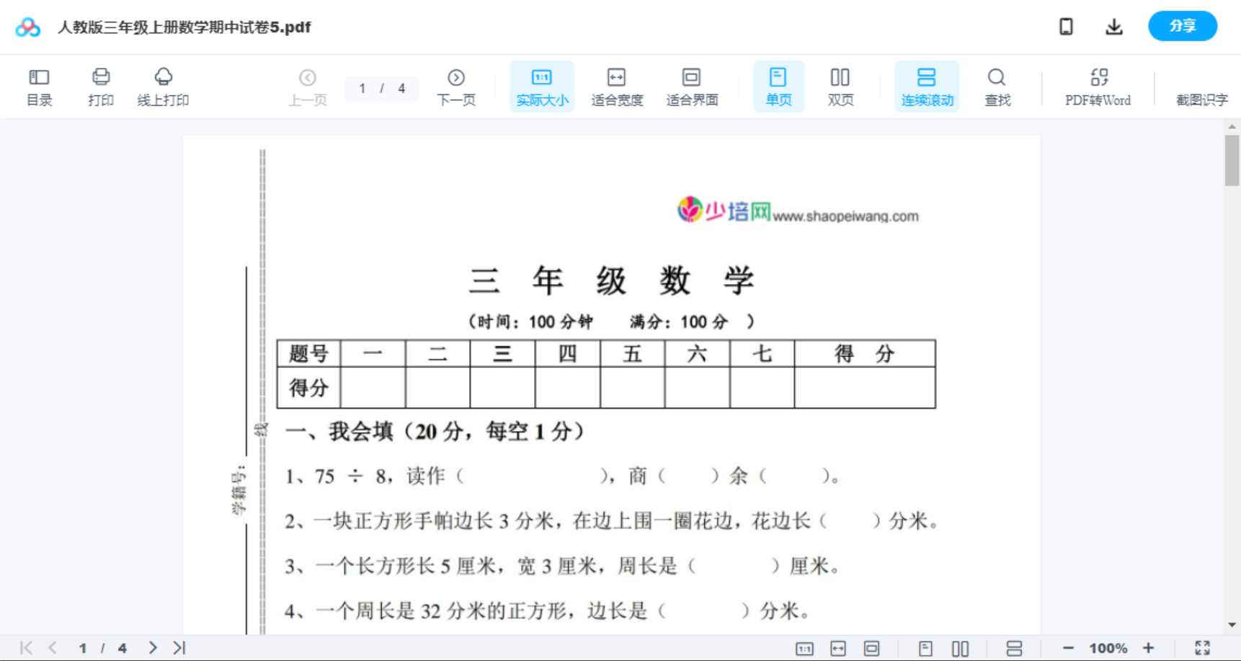Click the page number input field
1241x661 pixels.
pyautogui.click(x=362, y=88)
